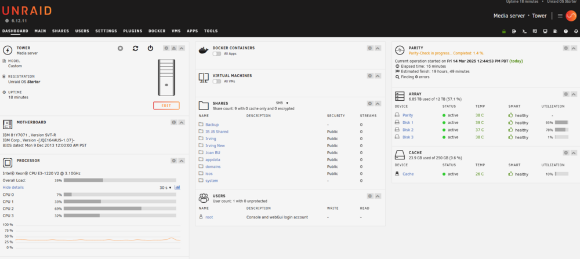Collapse the Shares panel
The image size is (580, 259).
(x=378, y=104)
